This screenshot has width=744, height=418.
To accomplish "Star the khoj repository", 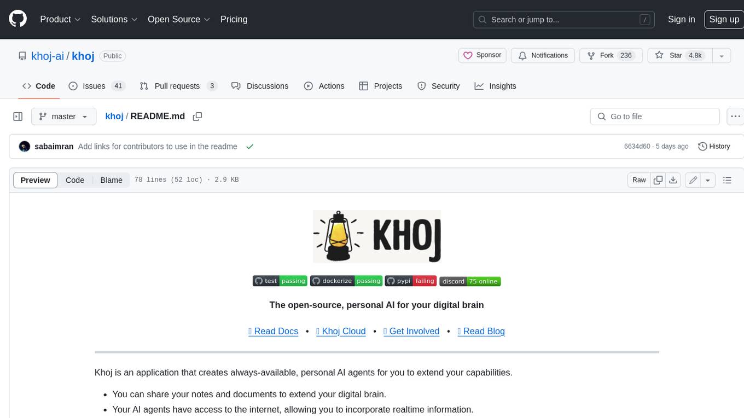I will tap(680, 55).
